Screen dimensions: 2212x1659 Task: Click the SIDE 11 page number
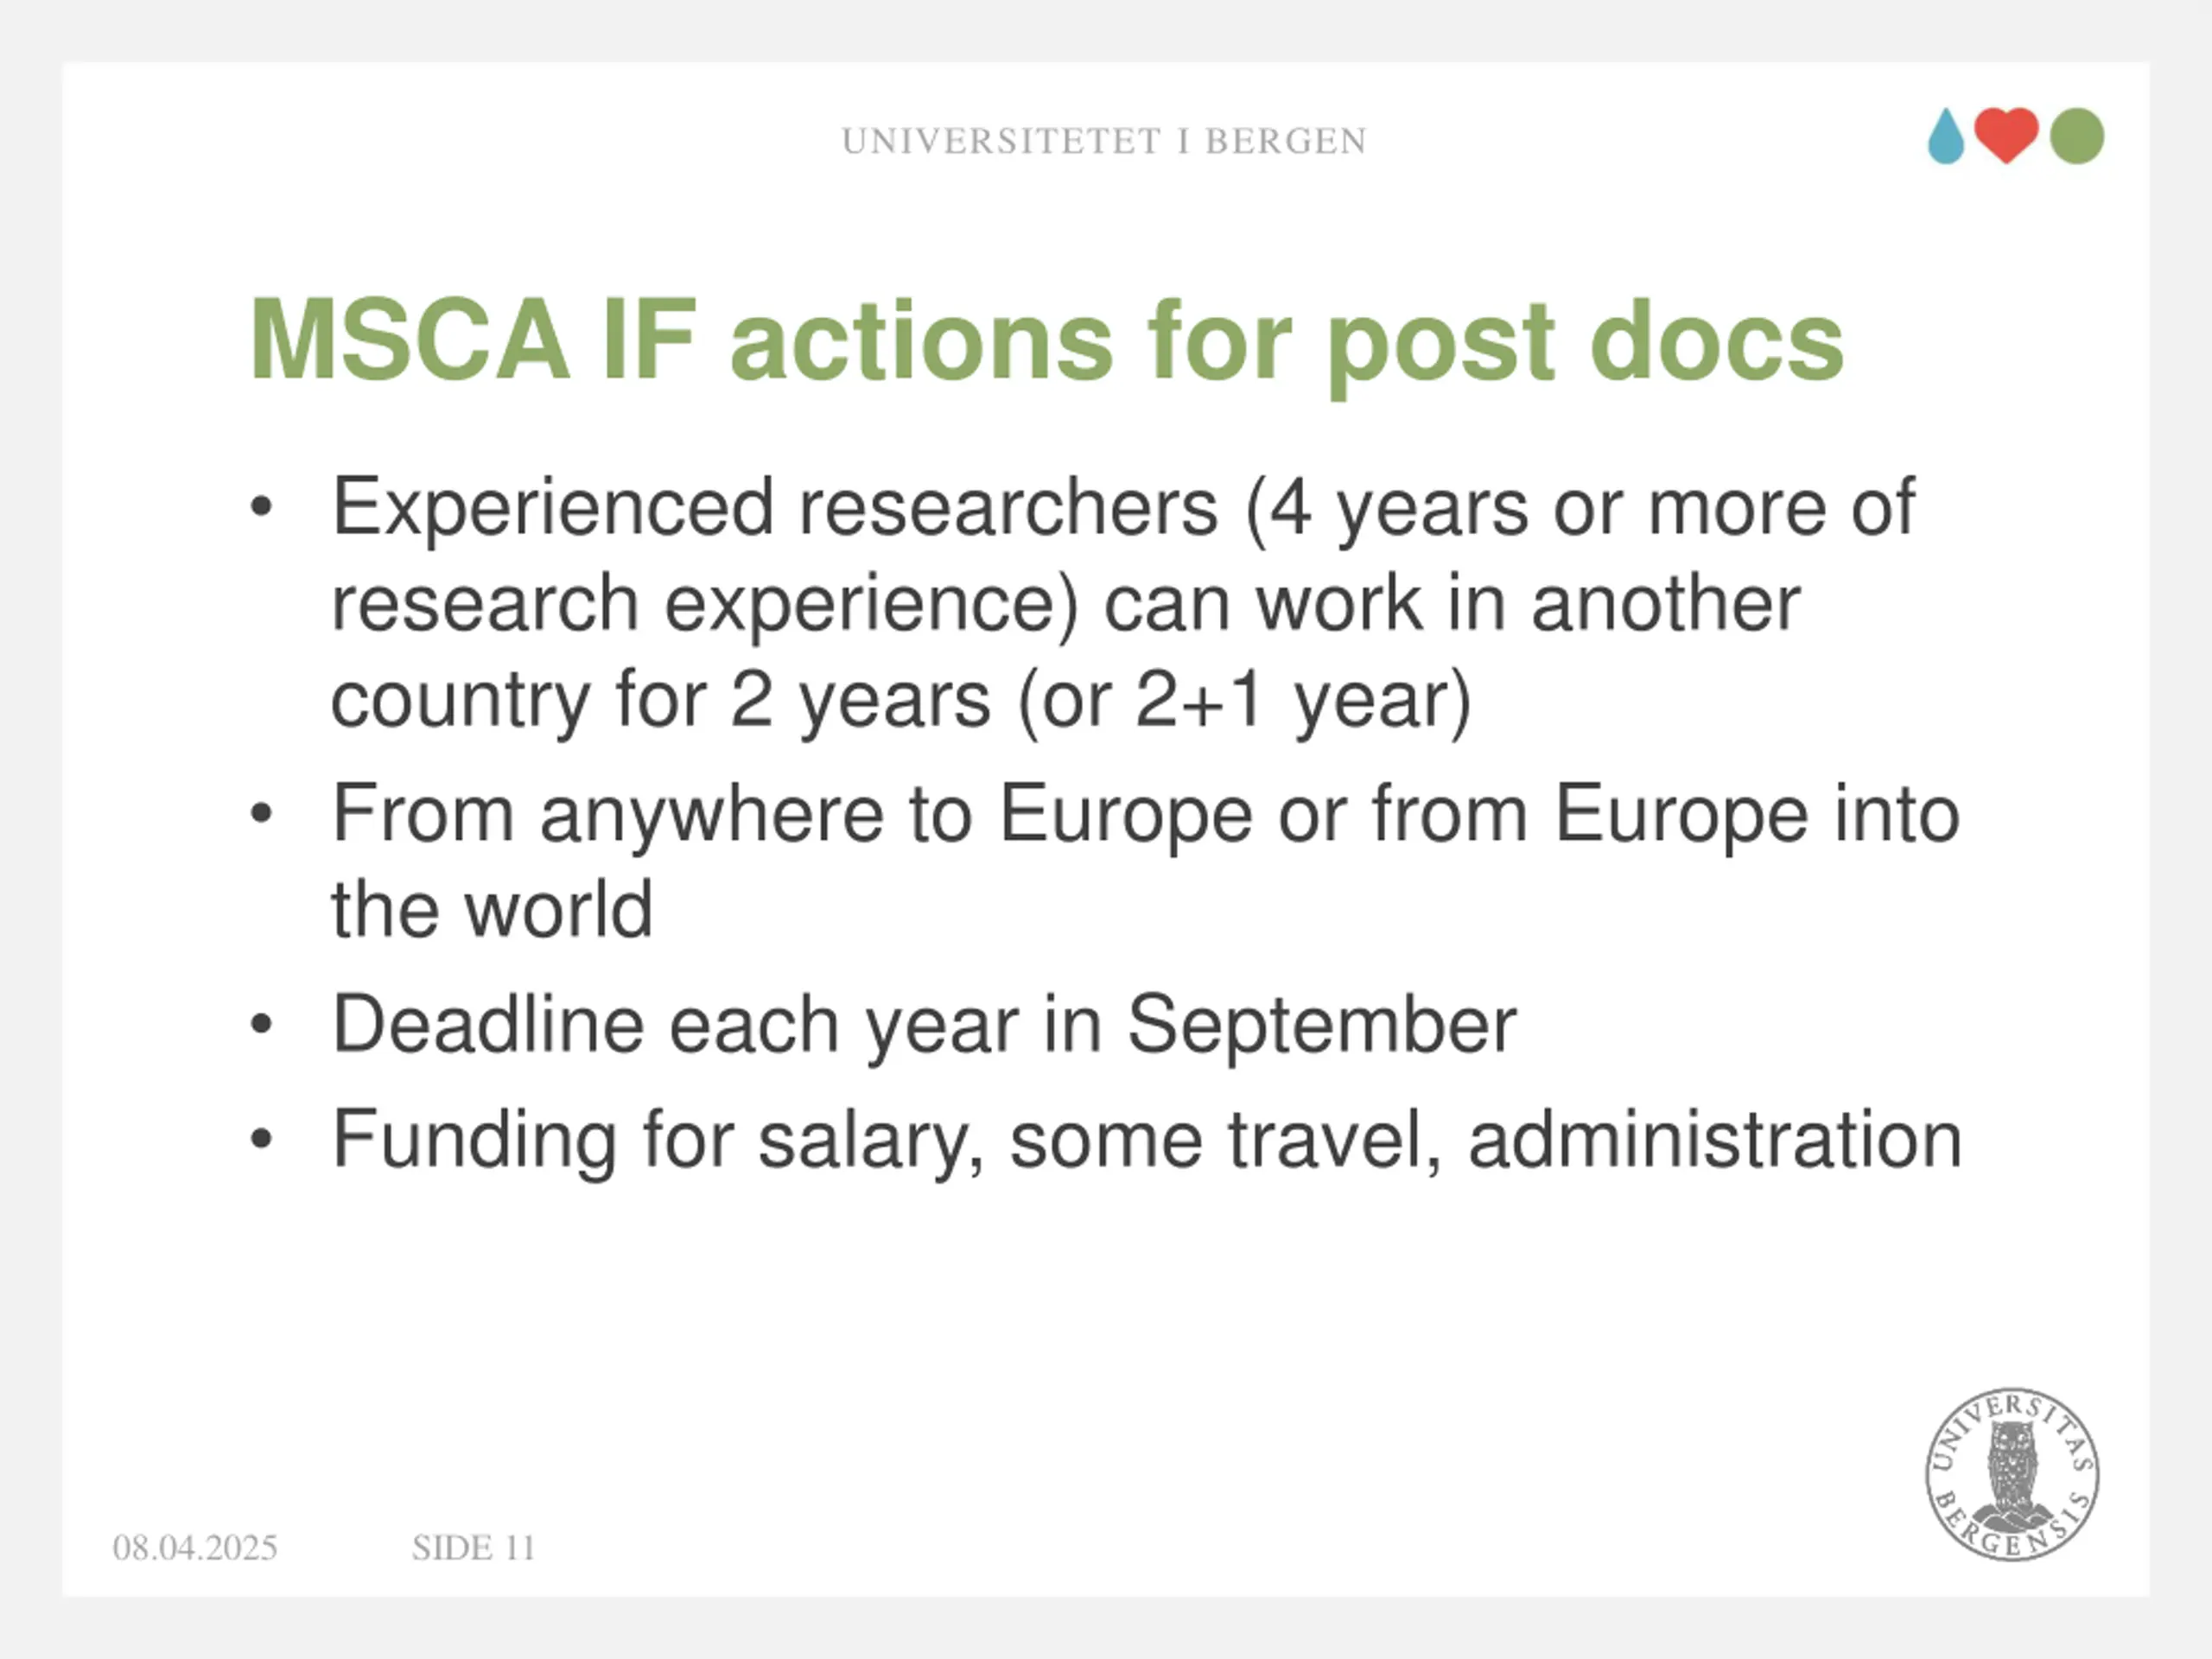point(473,1548)
